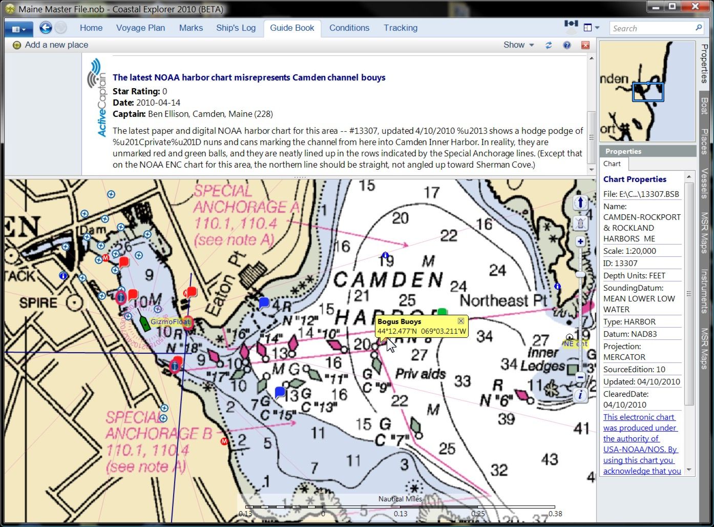Click the Chart Properties heading

click(x=635, y=179)
